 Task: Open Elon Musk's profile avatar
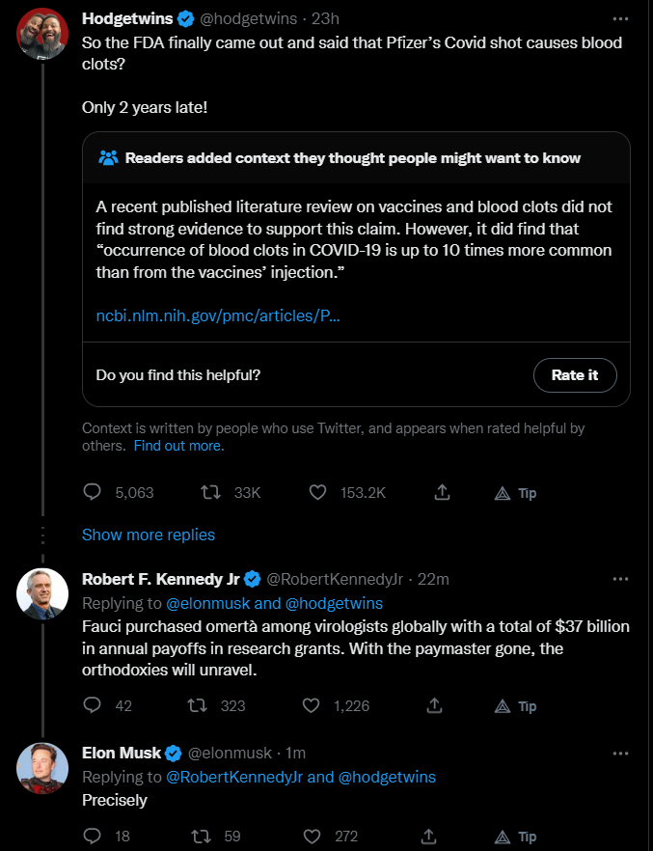click(42, 769)
